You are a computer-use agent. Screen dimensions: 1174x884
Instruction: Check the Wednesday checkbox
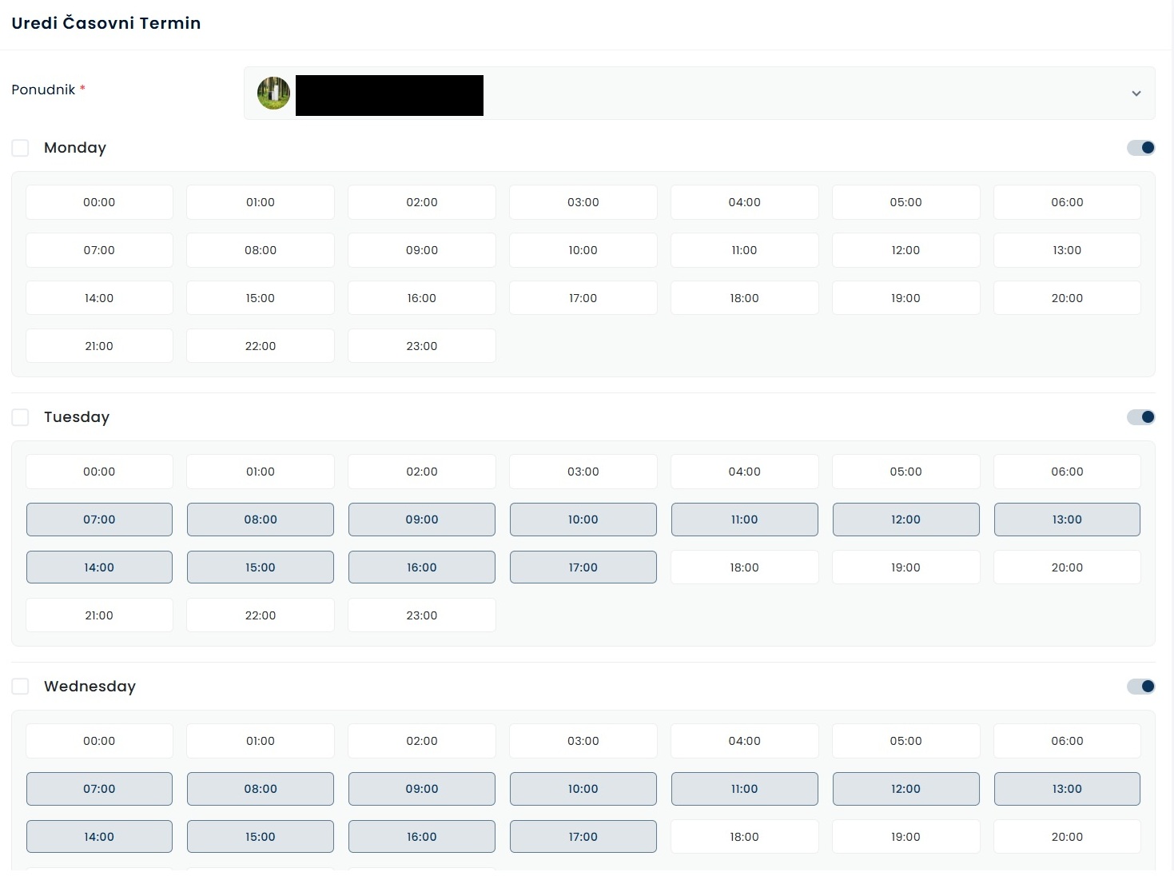pyautogui.click(x=20, y=687)
